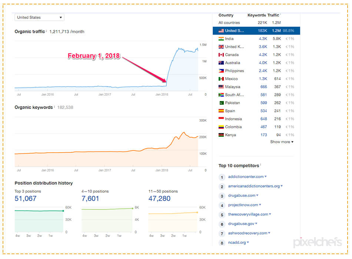This screenshot has height=259, width=352.
Task: Open dropdown arrow beside drugabuse.gov
Action: (x=256, y=223)
